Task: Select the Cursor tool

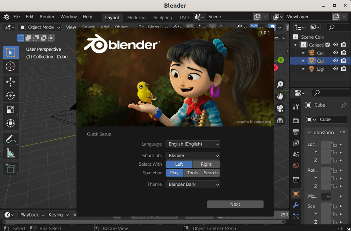Action: (11, 66)
